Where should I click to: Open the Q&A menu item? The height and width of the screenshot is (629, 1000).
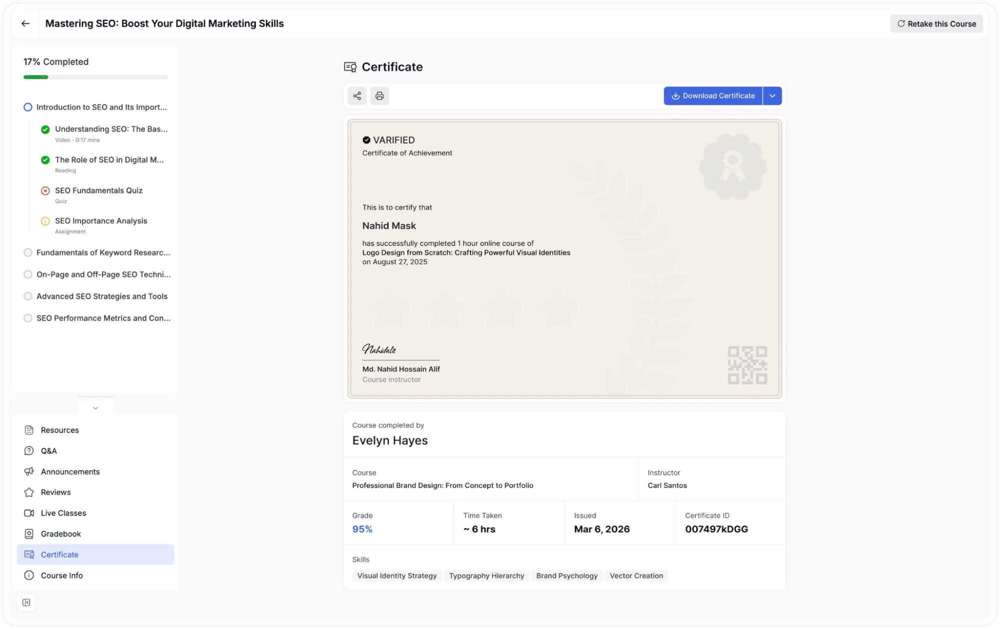click(96, 450)
